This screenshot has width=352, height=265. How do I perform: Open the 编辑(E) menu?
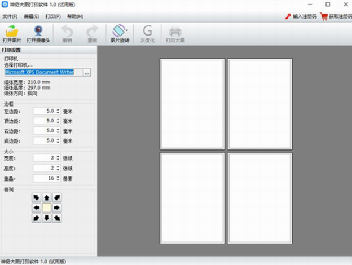click(32, 16)
